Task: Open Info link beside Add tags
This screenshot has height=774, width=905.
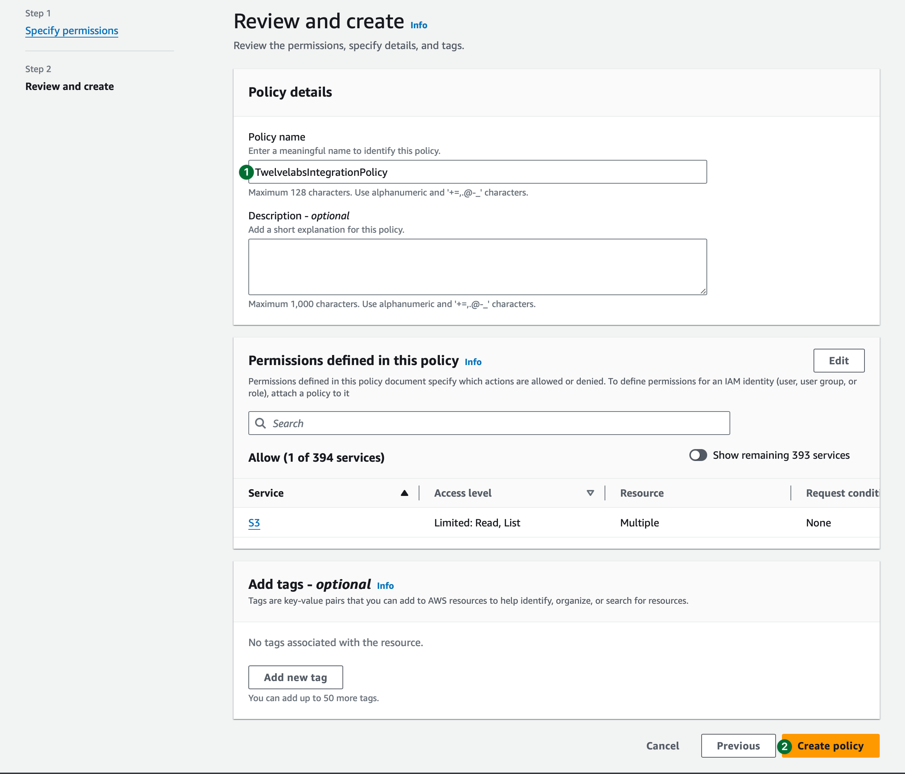Action: coord(385,586)
